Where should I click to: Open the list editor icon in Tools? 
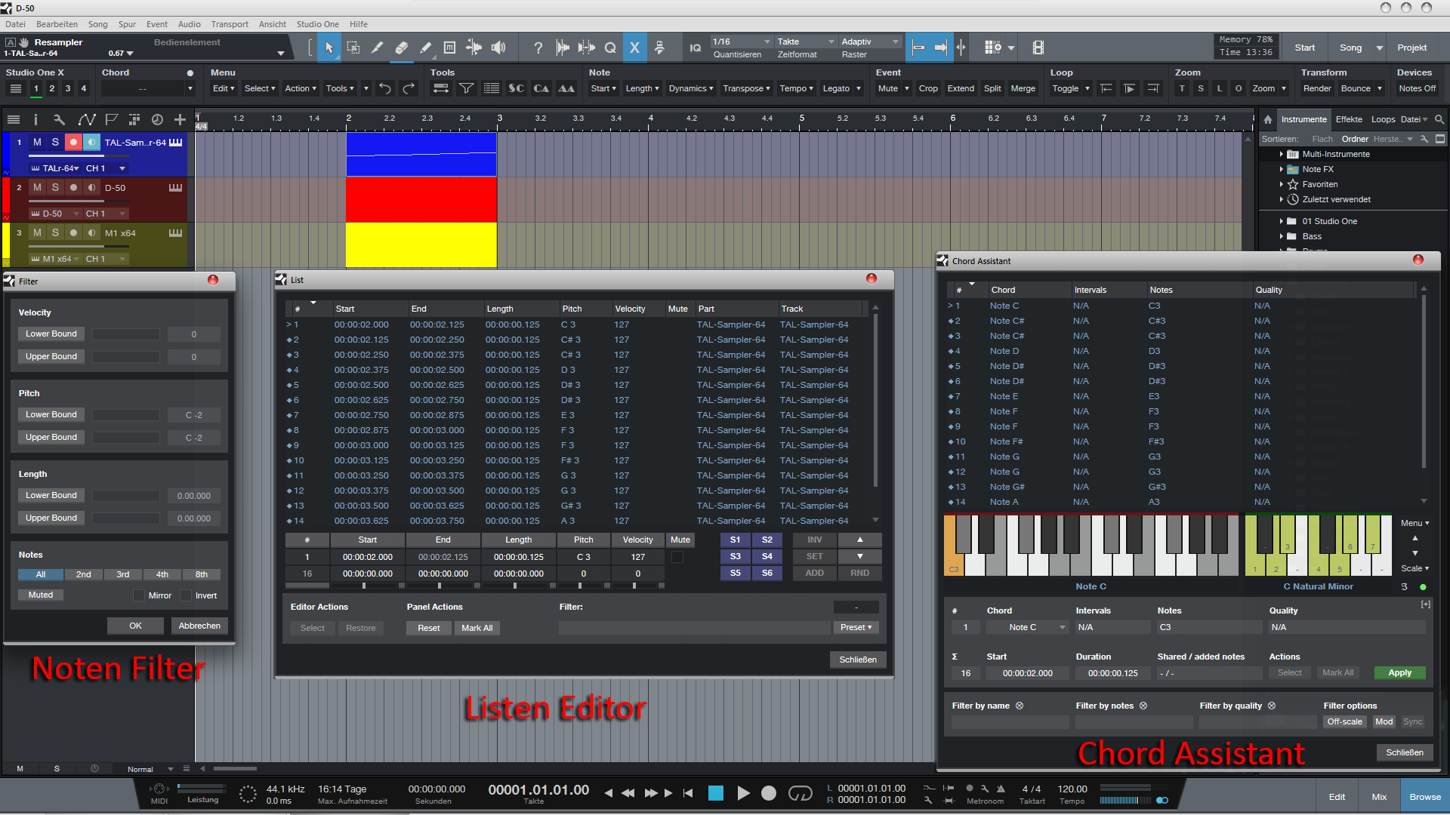click(491, 88)
